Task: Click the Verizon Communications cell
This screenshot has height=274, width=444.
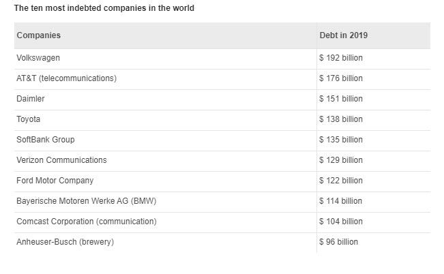Action: pos(62,160)
